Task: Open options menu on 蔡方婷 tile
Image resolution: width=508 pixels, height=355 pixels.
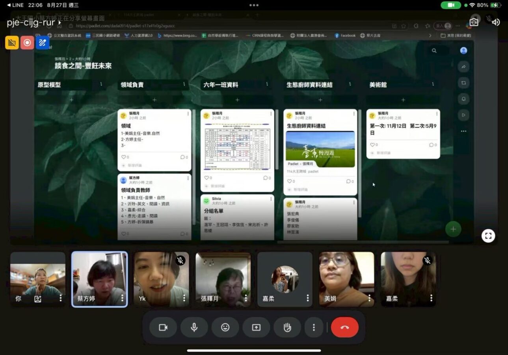Action: point(122,298)
